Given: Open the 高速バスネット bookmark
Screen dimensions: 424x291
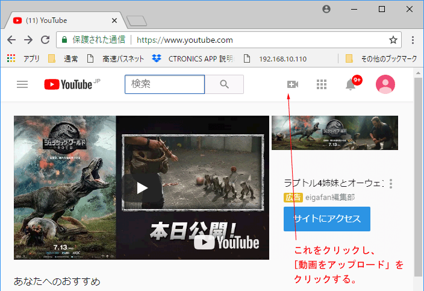Looking at the screenshot, I should [x=116, y=58].
